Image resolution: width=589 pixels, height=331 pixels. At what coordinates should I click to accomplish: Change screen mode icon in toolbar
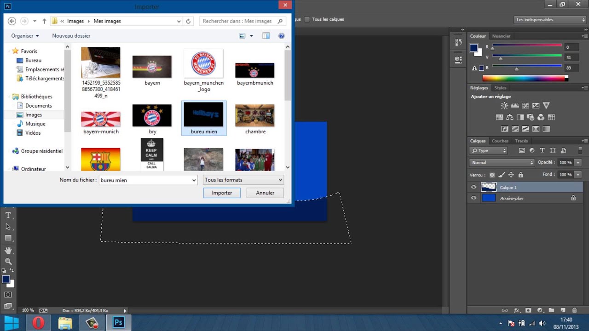(8, 306)
